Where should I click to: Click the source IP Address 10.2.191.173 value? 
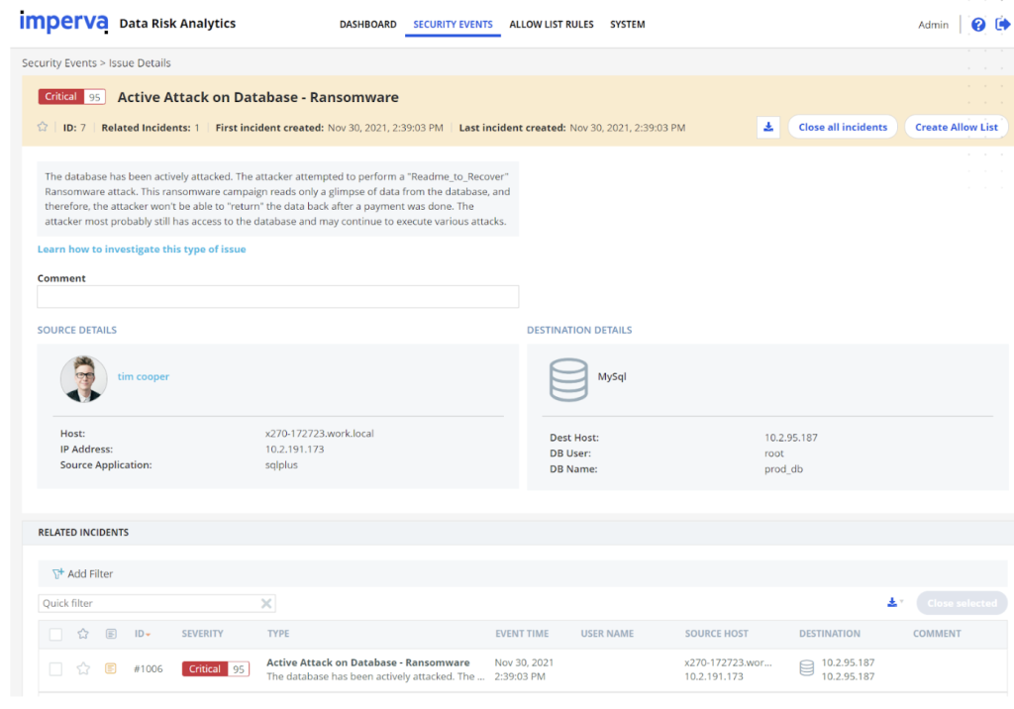pos(294,449)
